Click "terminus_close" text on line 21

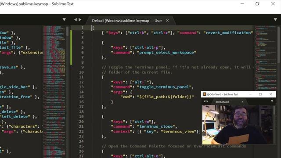[156, 126]
